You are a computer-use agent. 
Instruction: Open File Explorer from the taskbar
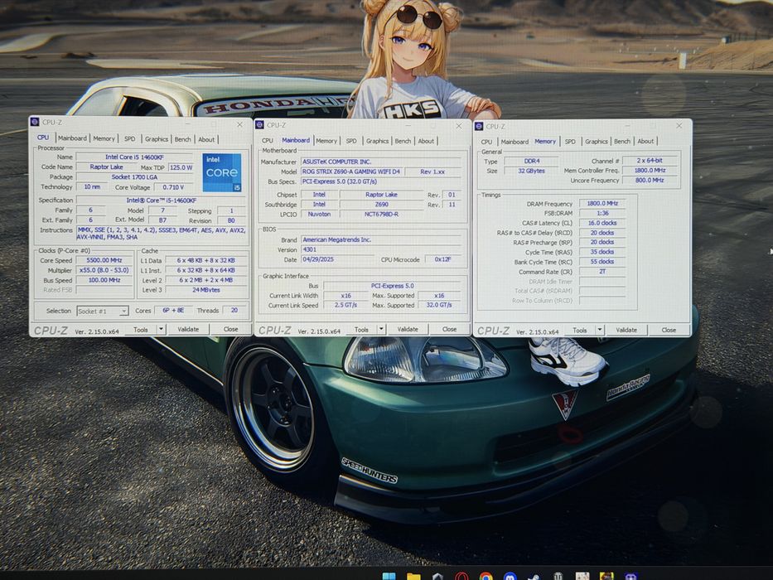pos(413,576)
